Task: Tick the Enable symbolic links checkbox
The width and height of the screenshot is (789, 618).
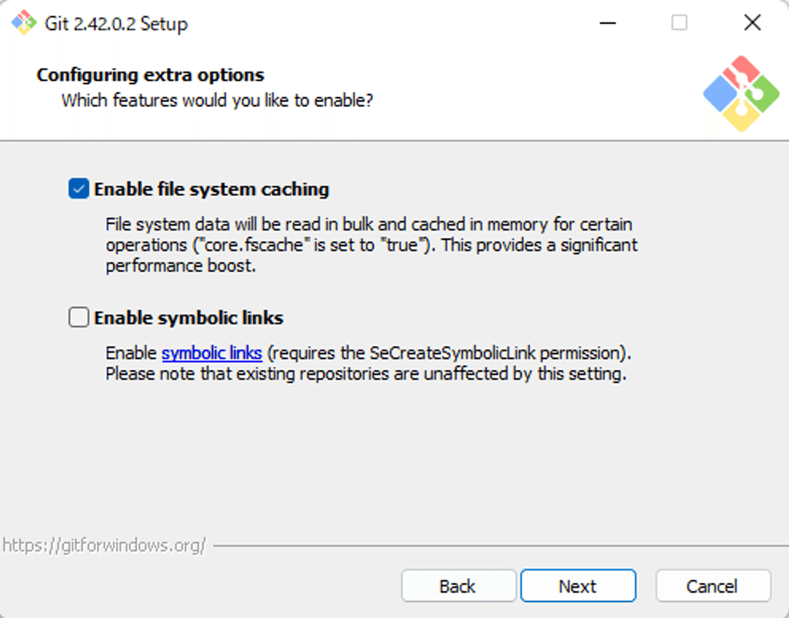Action: [79, 318]
